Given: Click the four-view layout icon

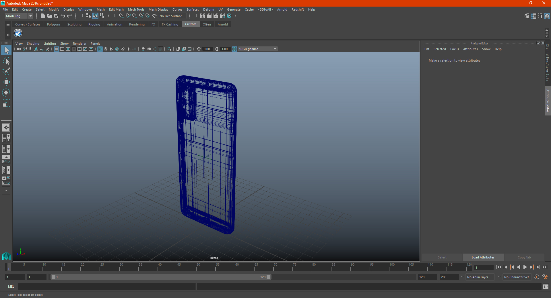Looking at the screenshot, I should 6,138.
